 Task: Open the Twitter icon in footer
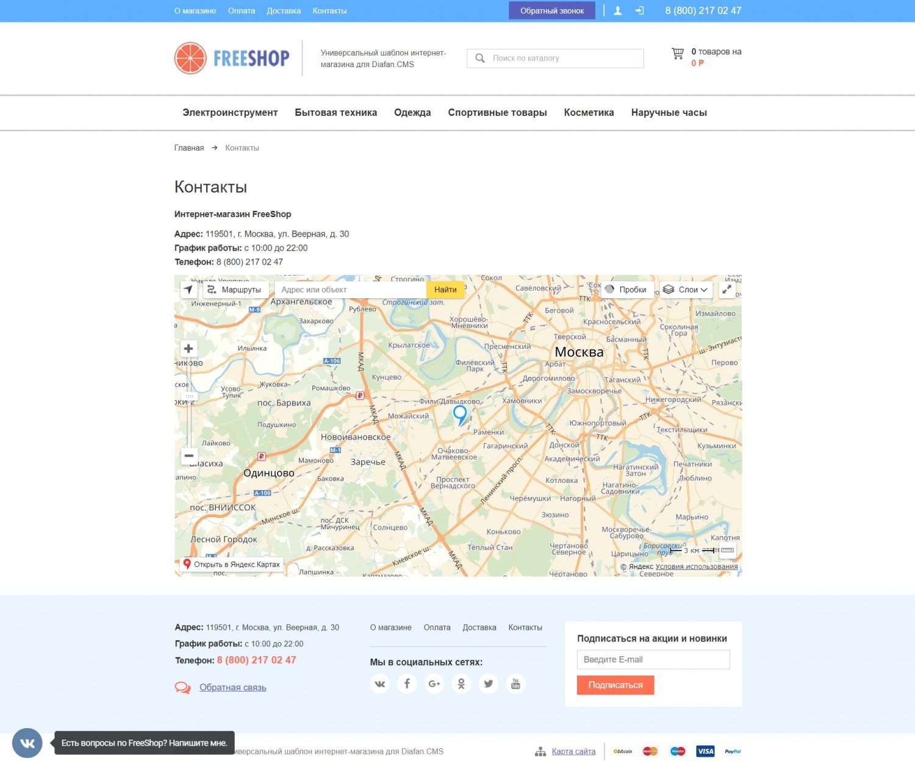click(489, 684)
